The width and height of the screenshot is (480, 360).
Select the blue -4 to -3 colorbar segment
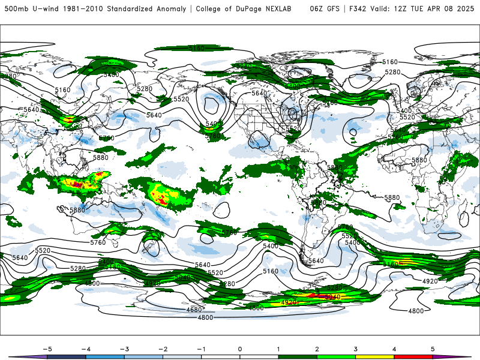105,357
